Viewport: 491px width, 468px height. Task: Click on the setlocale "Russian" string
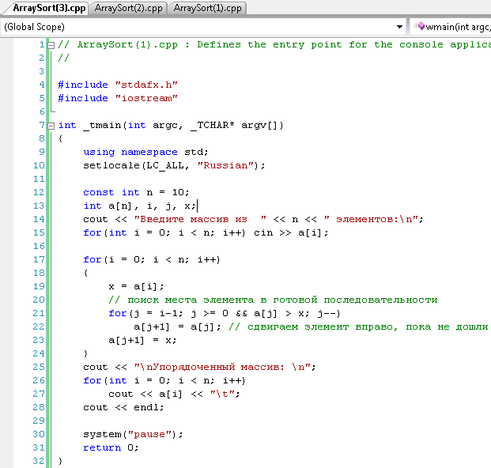pyautogui.click(x=225, y=165)
